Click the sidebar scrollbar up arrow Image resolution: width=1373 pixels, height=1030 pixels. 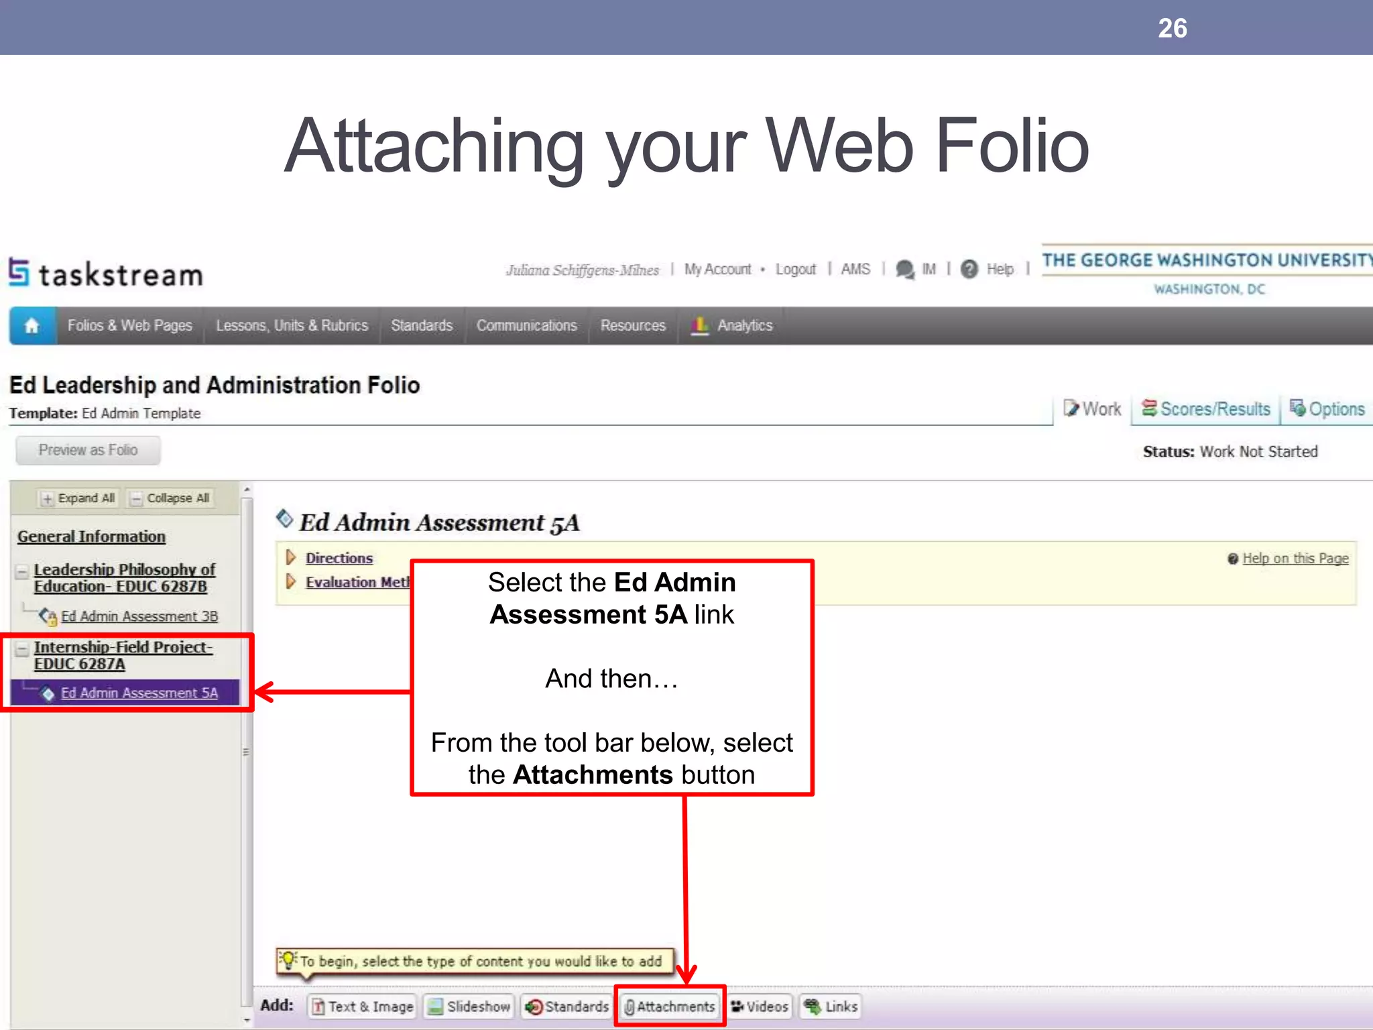[247, 490]
